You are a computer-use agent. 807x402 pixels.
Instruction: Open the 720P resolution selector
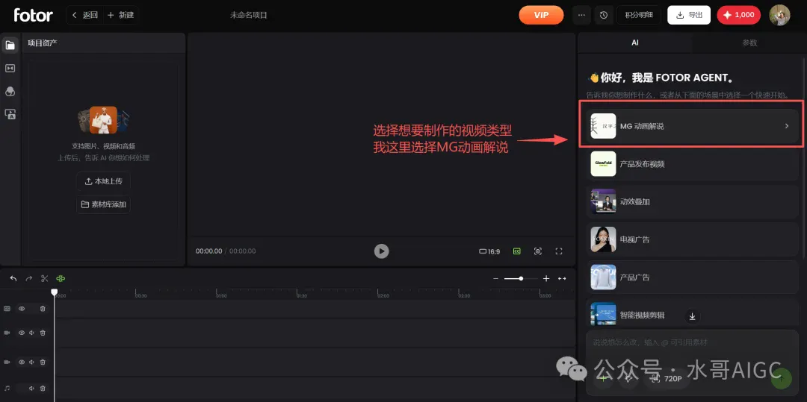tap(667, 378)
